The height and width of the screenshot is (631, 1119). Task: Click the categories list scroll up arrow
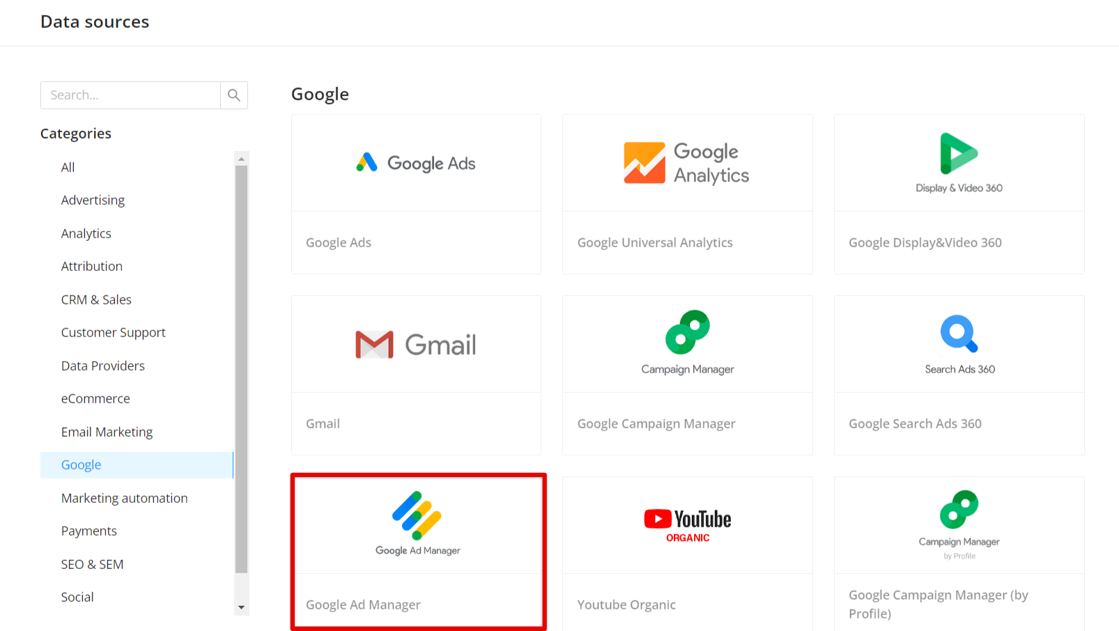coord(242,159)
